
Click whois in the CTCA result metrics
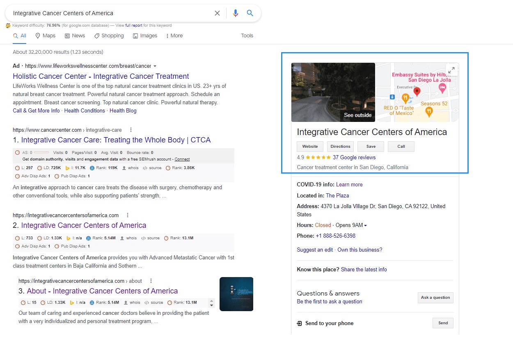[131, 168]
